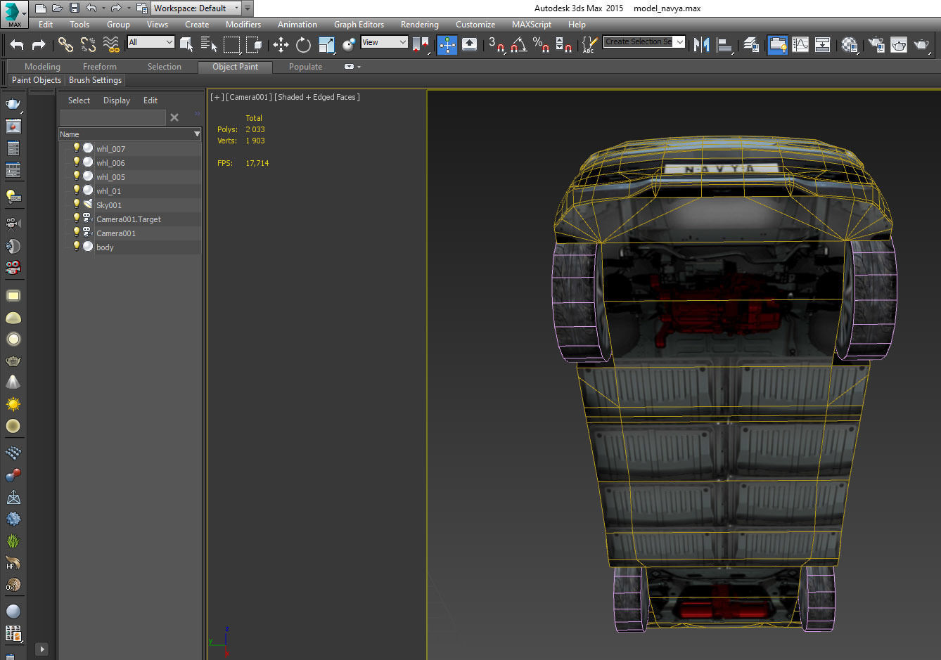Image resolution: width=941 pixels, height=660 pixels.
Task: Switch to the Freeform ribbon tab
Action: click(99, 67)
